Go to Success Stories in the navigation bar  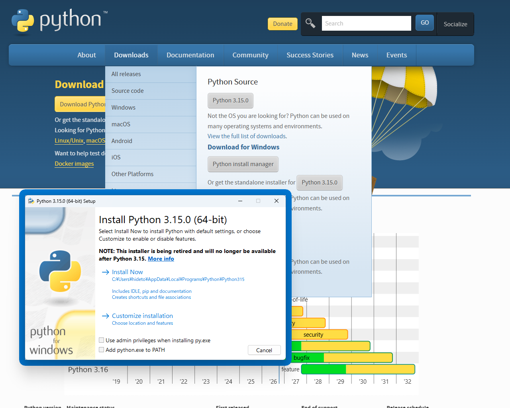coord(310,55)
